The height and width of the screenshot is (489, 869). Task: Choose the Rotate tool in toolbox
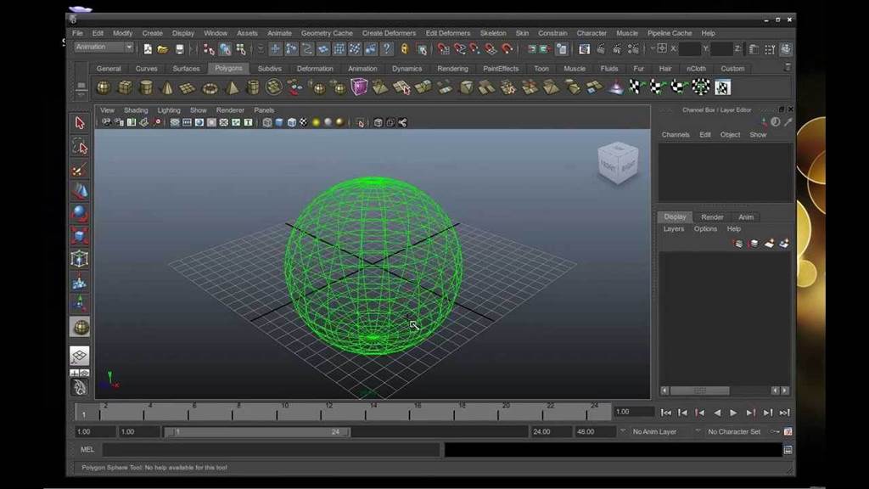click(80, 213)
